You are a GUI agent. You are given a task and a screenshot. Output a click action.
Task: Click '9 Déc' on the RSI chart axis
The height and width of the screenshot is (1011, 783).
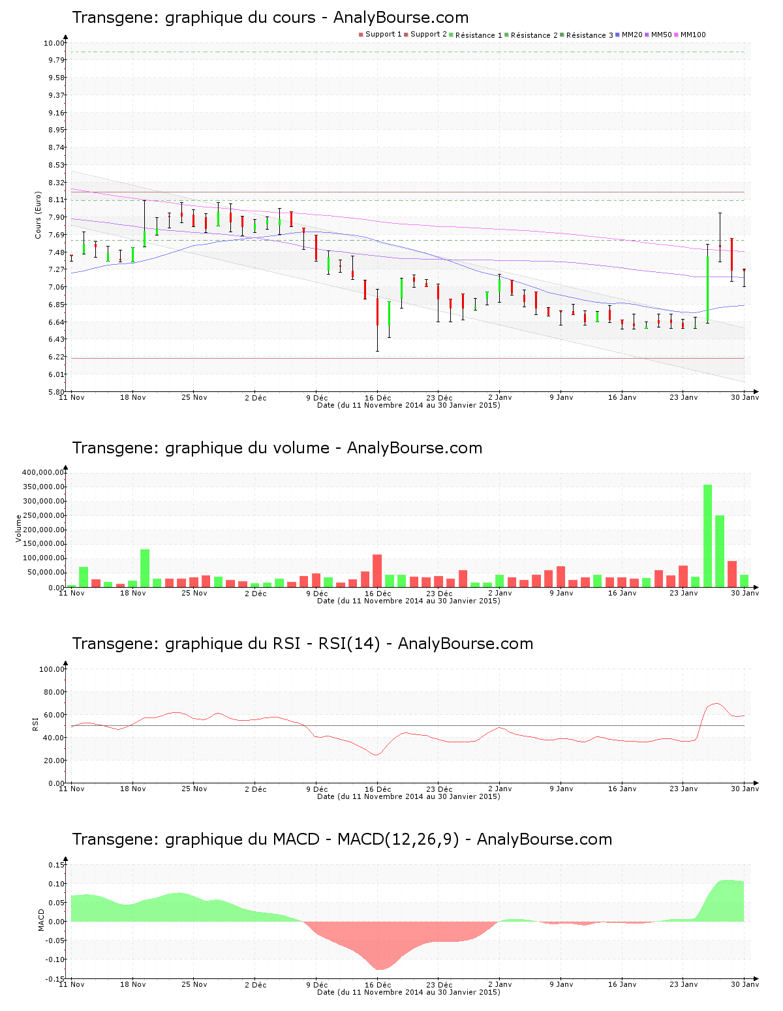pos(316,789)
